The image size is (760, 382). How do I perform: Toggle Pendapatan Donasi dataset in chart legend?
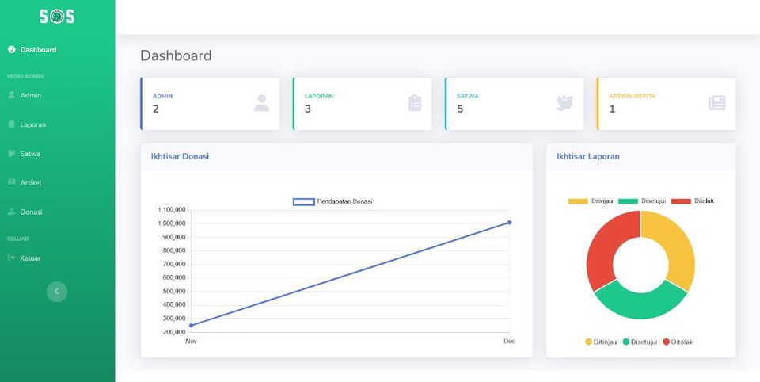(332, 202)
